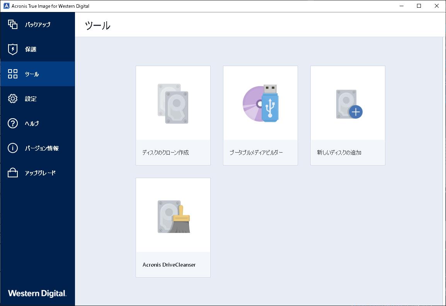Select the バックアップ icon in the sidebar
Viewport: 446px width, 306px height.
(13, 24)
